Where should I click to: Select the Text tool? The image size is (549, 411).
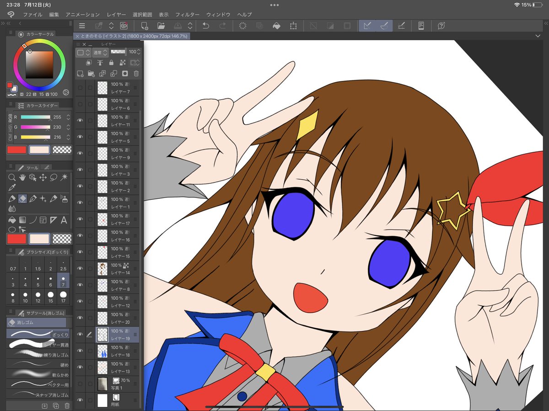click(x=64, y=220)
